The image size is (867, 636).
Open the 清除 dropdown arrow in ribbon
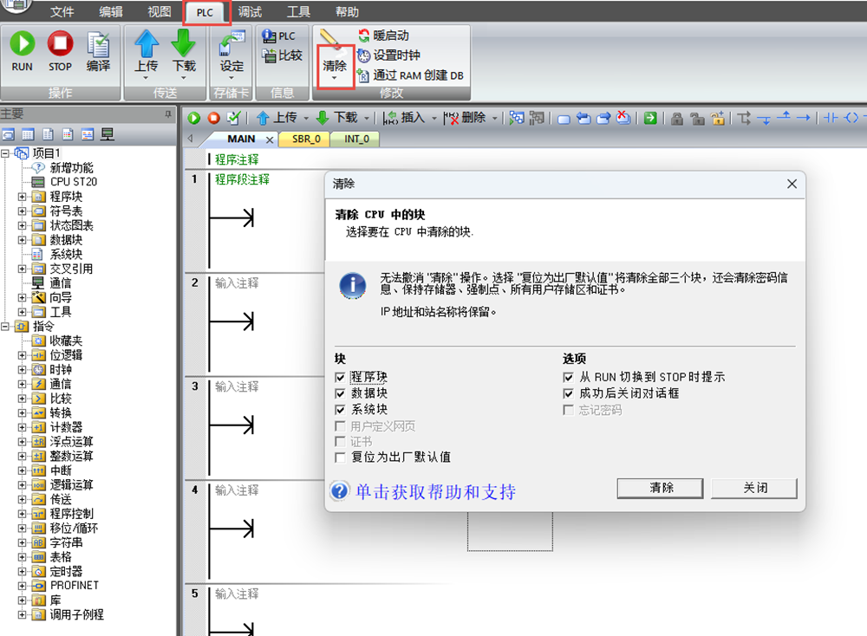click(x=335, y=79)
